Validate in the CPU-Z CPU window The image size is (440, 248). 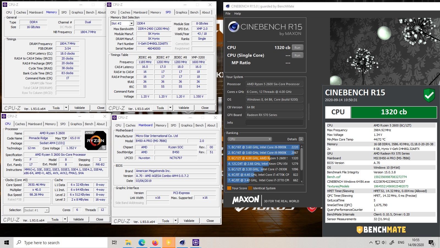coord(78,219)
